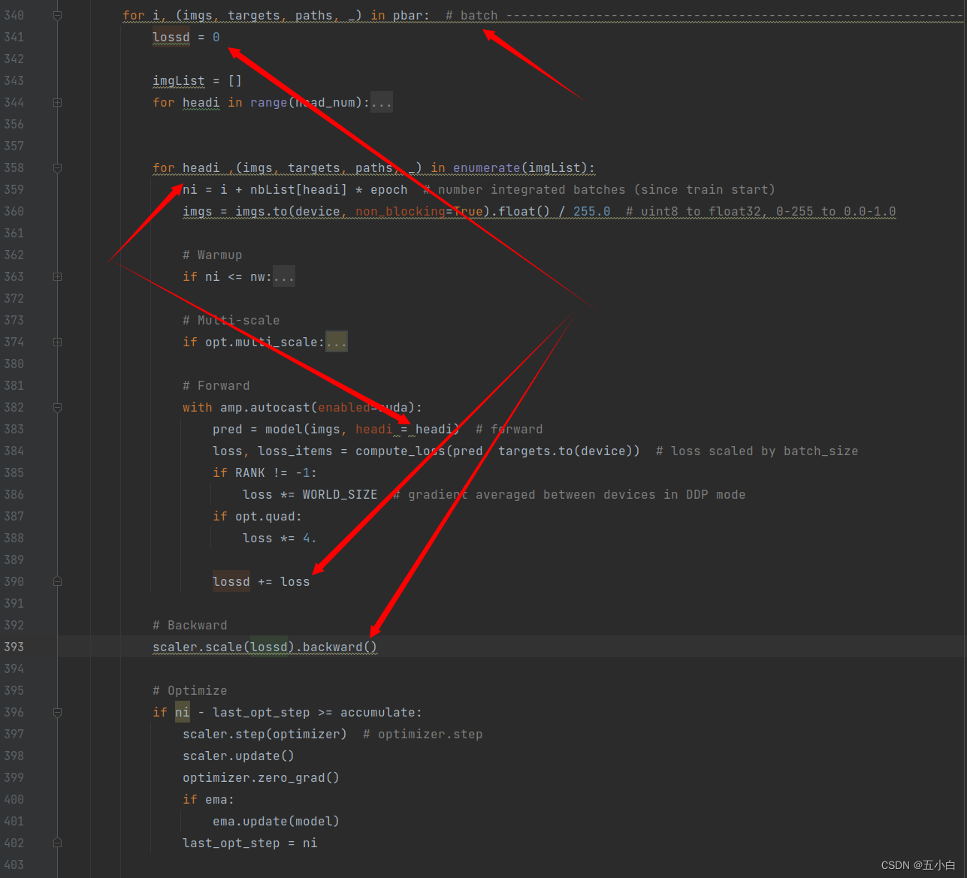Click 'loss *= WORLD_SIZE' statement
This screenshot has width=967, height=878.
(310, 494)
